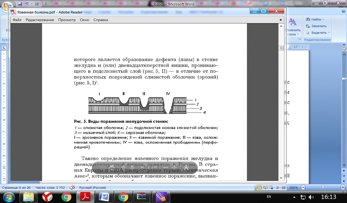Screen dimensions: 347x203
Task: Open Yandex browser from taskbar
Action: click(x=47, y=197)
